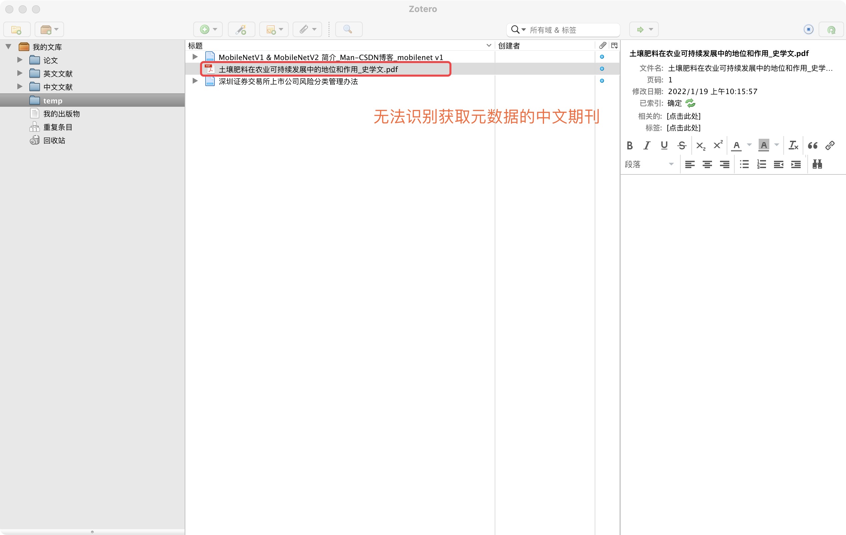
Task: Expand the 深圳证券交易所 item row
Action: coord(195,81)
